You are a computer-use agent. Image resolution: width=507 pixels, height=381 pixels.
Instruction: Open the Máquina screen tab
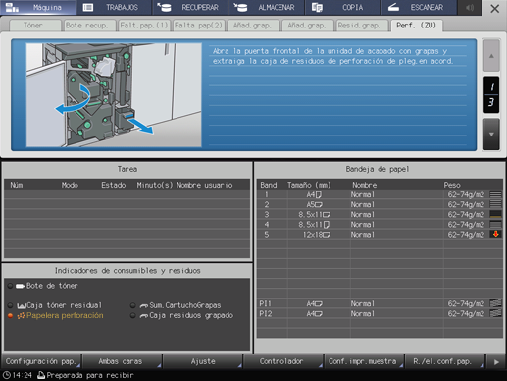click(38, 7)
